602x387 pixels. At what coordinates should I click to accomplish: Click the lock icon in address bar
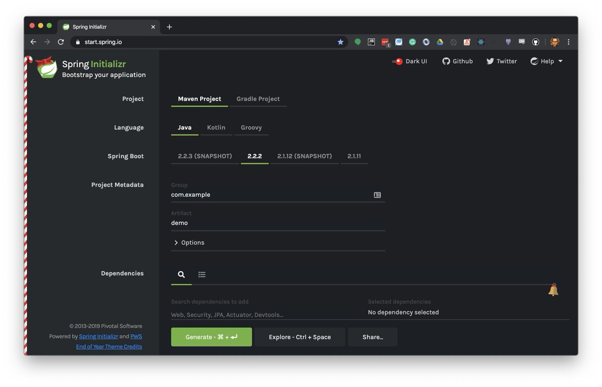[77, 42]
